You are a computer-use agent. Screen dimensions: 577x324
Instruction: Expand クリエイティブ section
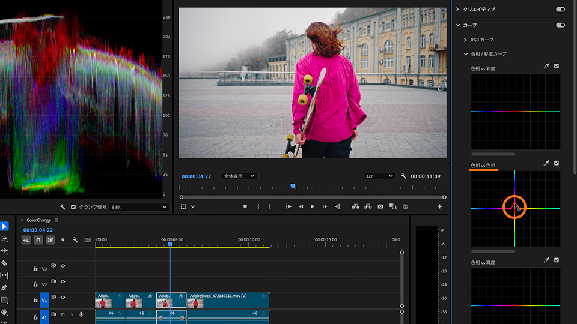tap(457, 9)
